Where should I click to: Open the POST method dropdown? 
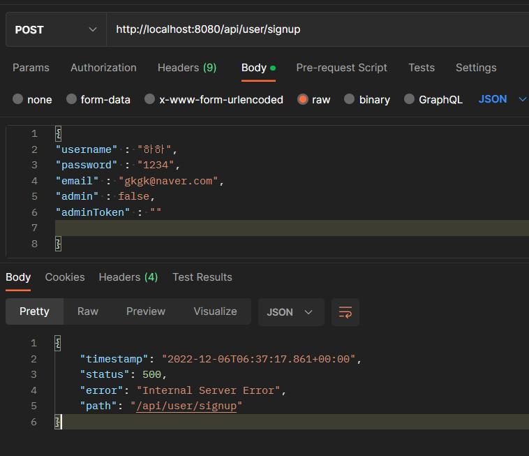(56, 30)
